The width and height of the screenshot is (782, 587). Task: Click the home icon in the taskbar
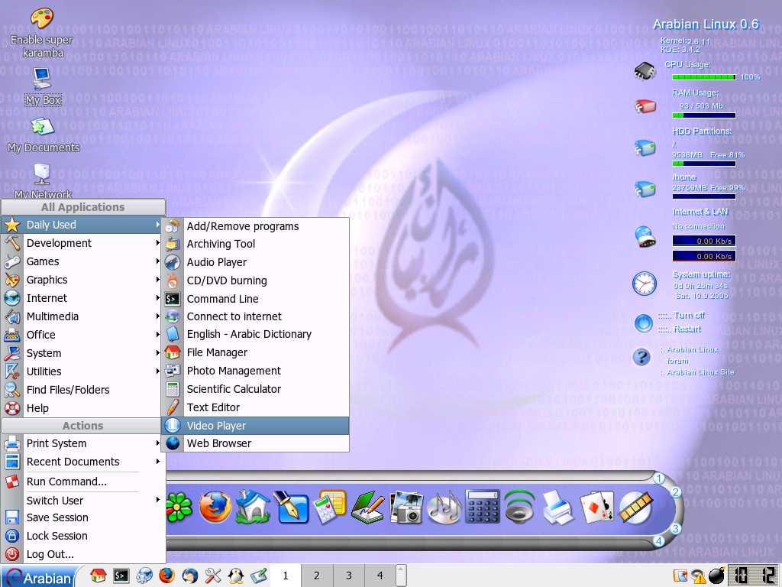tap(99, 576)
